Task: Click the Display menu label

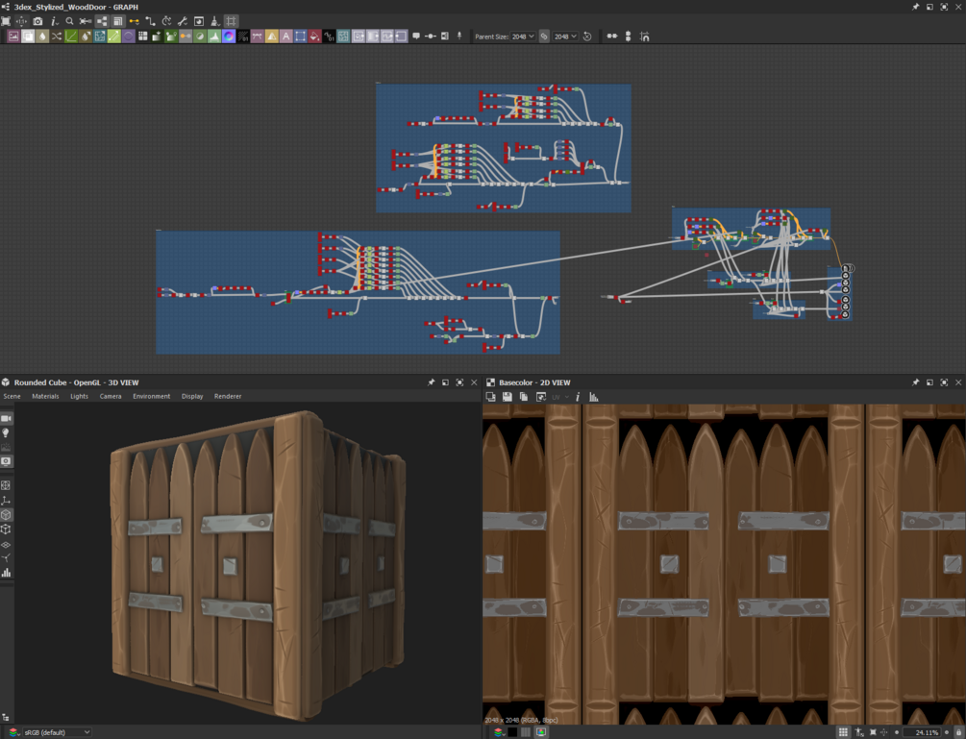Action: 192,396
